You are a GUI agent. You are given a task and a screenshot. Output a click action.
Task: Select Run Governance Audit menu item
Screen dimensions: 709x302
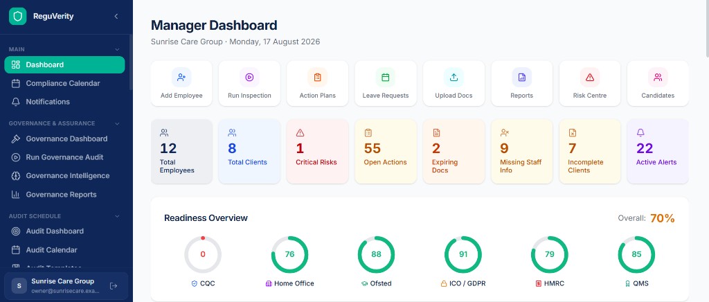point(64,157)
